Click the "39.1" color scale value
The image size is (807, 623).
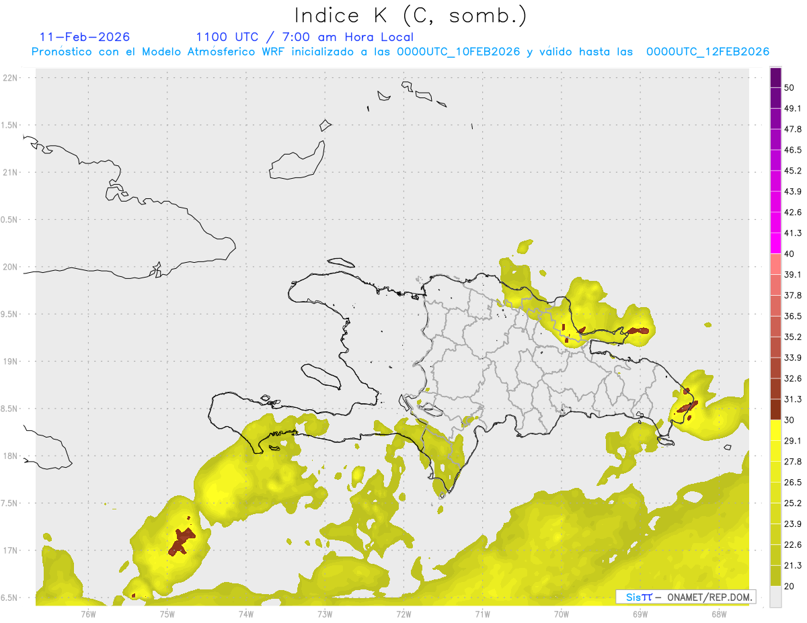pos(793,275)
